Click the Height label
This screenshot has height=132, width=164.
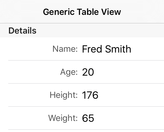click(x=64, y=95)
